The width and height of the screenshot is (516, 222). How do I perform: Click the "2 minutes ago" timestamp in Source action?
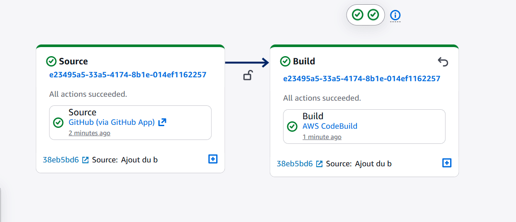point(89,133)
